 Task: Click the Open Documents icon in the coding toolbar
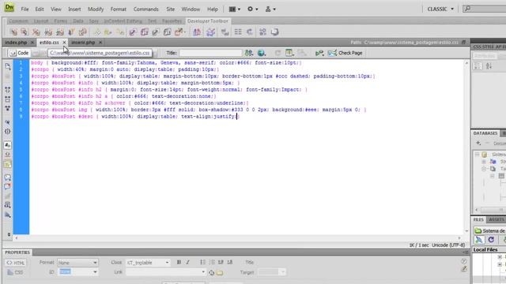tap(8, 66)
